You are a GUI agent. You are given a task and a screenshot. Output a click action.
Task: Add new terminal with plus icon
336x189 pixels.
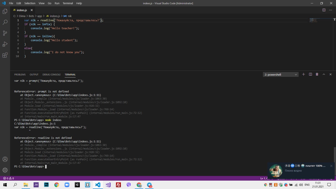[303, 75]
